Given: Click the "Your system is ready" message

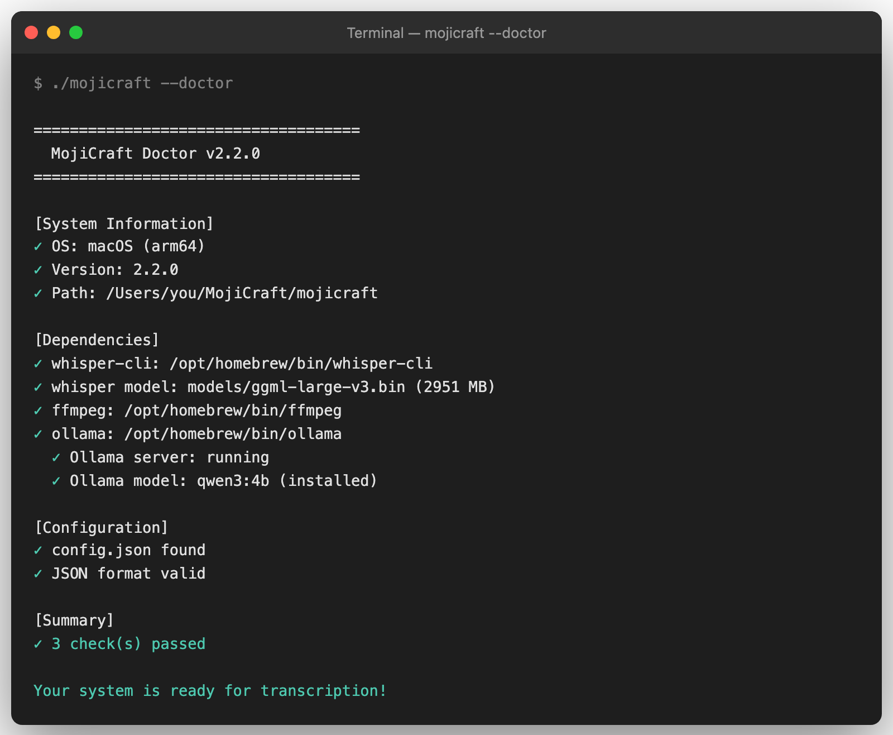Looking at the screenshot, I should click(x=210, y=691).
